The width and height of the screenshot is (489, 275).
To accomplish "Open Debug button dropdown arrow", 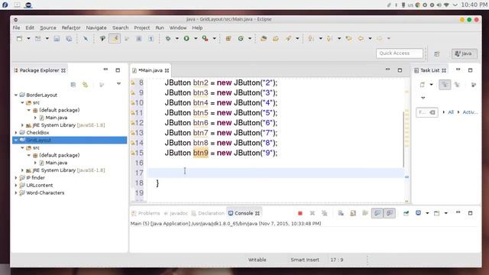I will [x=176, y=38].
